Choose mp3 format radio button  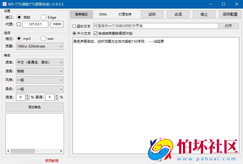tap(19, 38)
